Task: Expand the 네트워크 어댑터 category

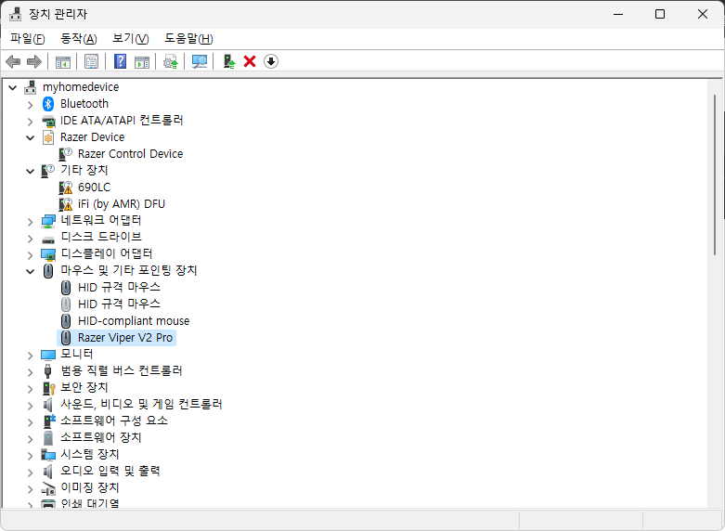Action: click(x=31, y=222)
